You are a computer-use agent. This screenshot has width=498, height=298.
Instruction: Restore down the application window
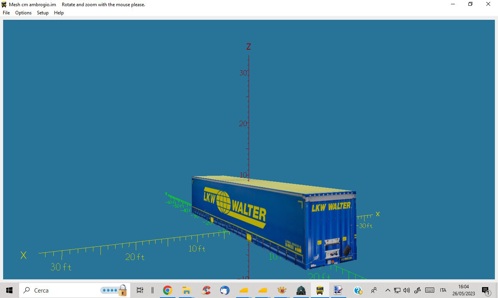(x=470, y=4)
